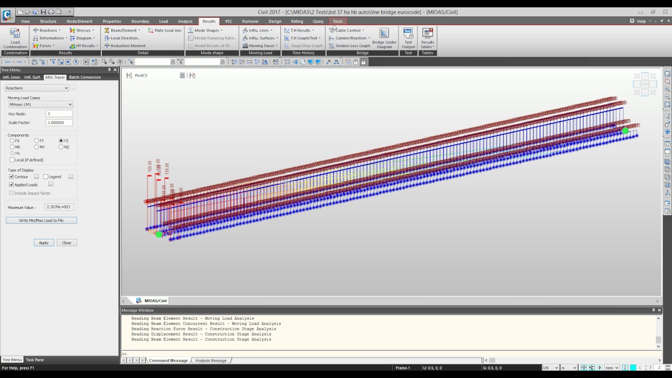Click the stage icon right of PostCS dropdown
Image resolution: width=672 pixels, height=378 pixels.
(x=192, y=76)
